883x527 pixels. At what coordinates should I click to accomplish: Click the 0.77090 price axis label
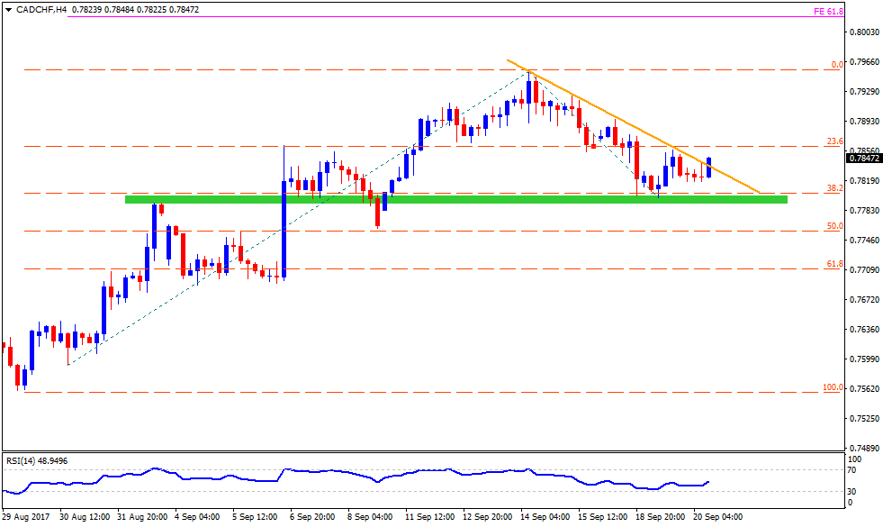tap(865, 270)
